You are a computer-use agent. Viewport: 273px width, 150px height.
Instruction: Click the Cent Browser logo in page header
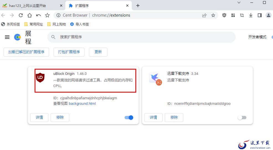(x=17, y=37)
